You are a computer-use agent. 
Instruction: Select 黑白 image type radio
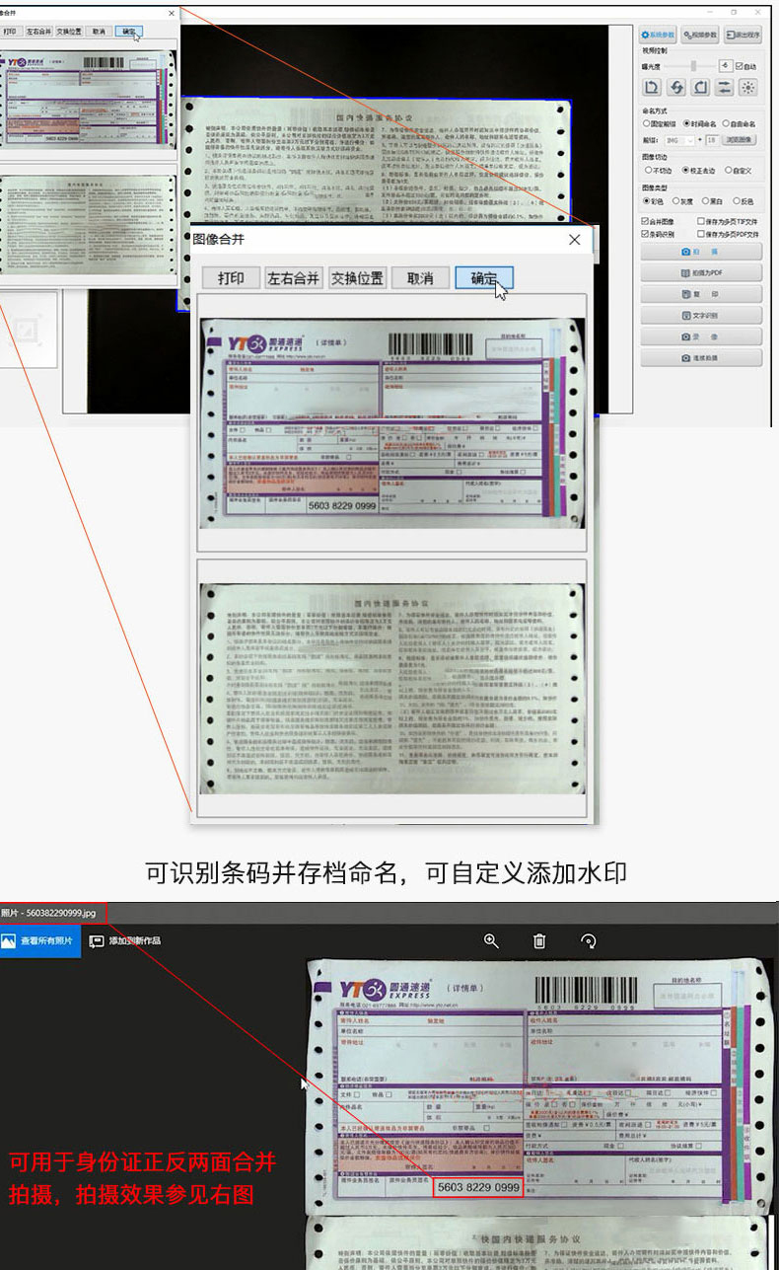click(712, 201)
